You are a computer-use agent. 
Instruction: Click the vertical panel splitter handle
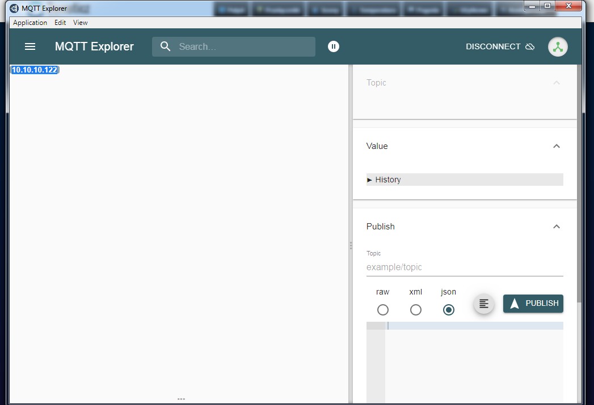pyautogui.click(x=351, y=245)
